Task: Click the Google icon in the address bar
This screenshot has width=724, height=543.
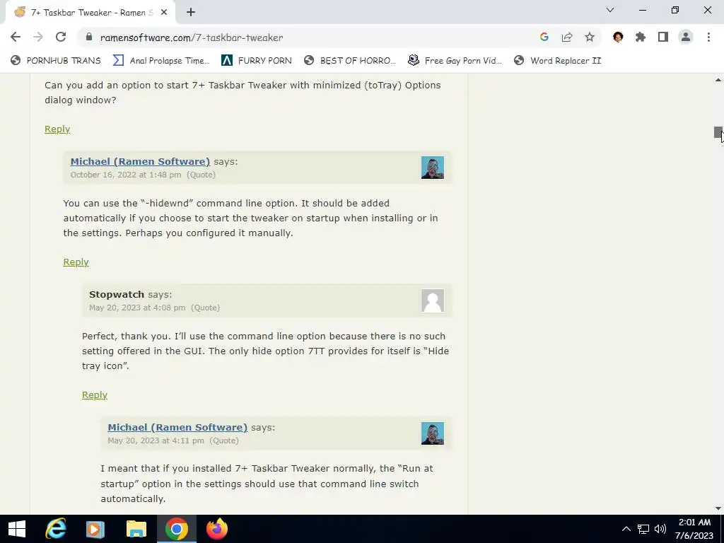Action: click(x=544, y=37)
